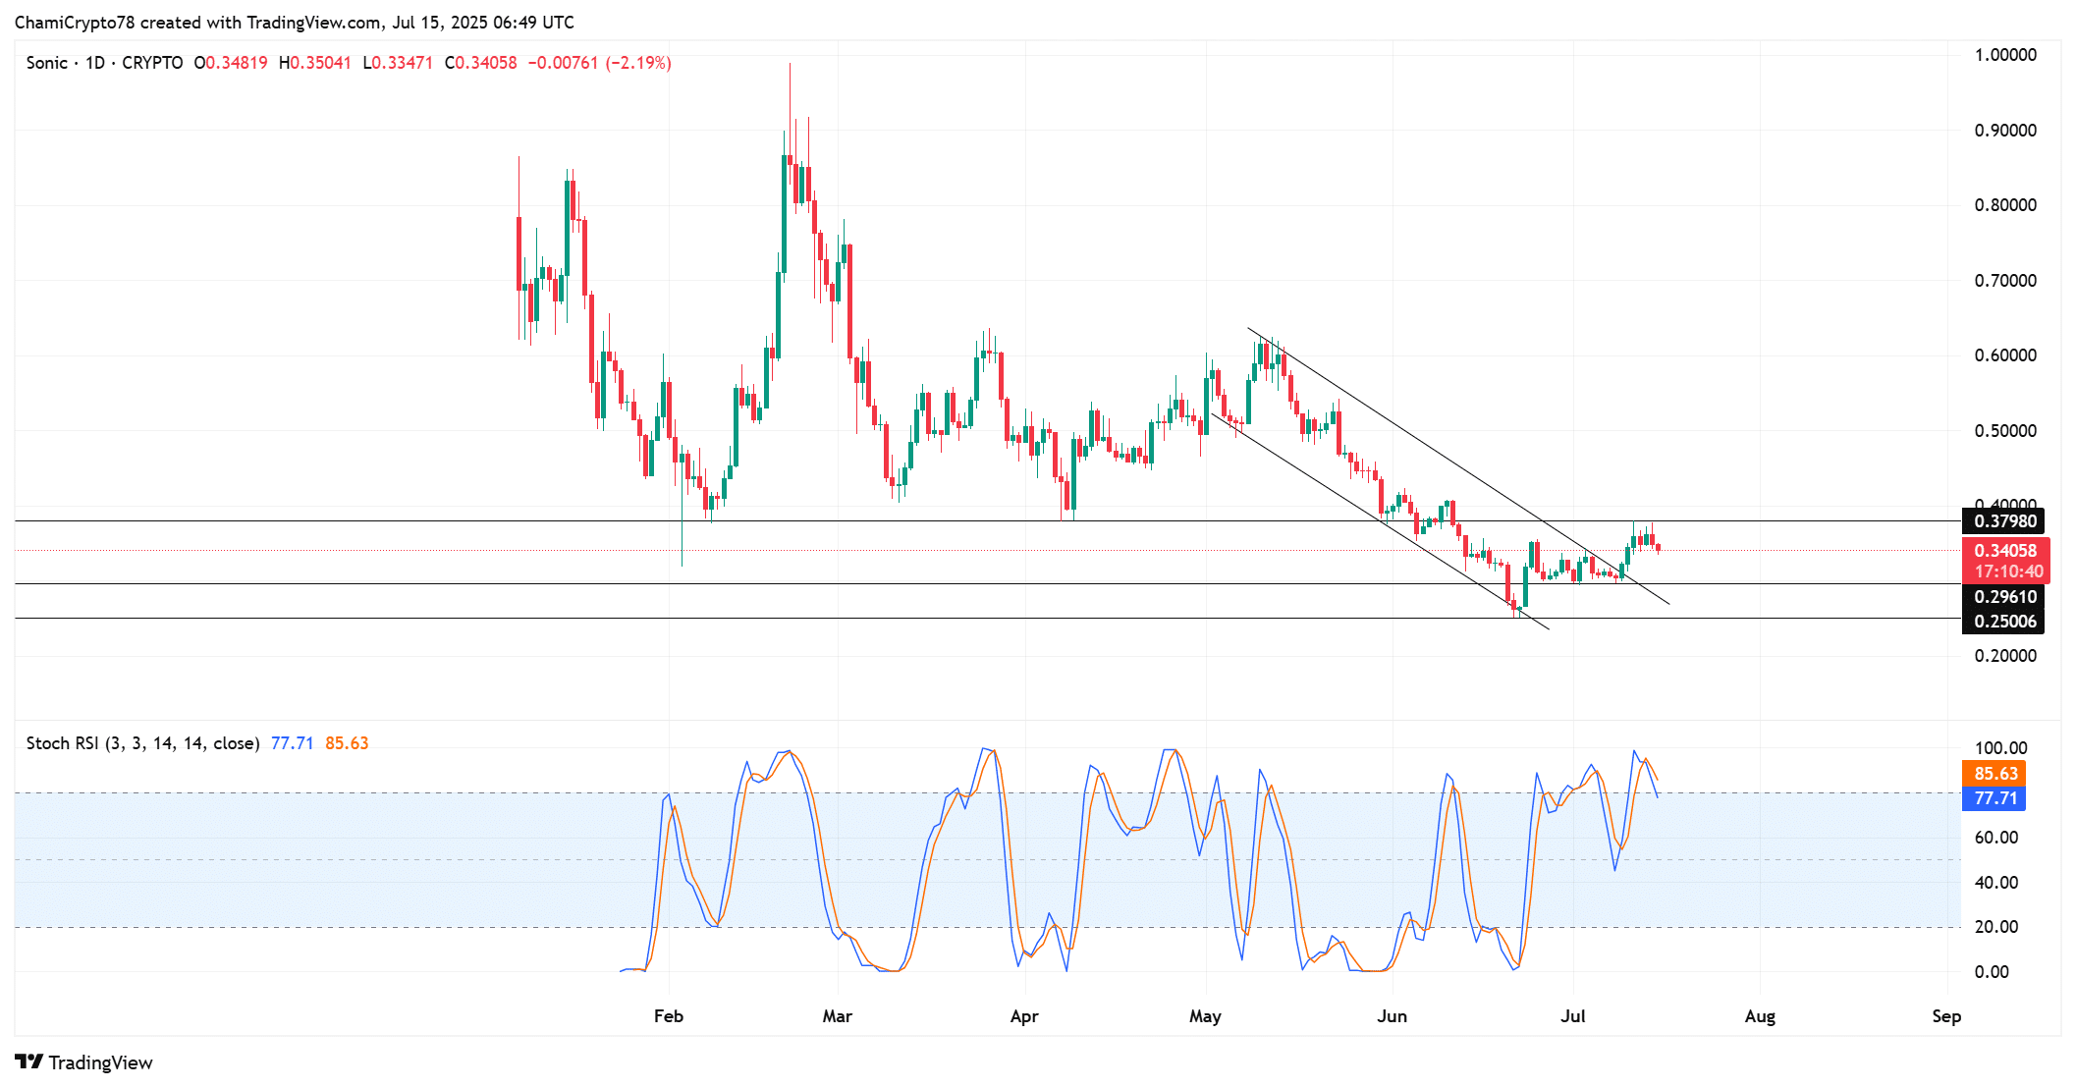Click the closing price value C0.34058
The image size is (2076, 1088).
click(480, 63)
